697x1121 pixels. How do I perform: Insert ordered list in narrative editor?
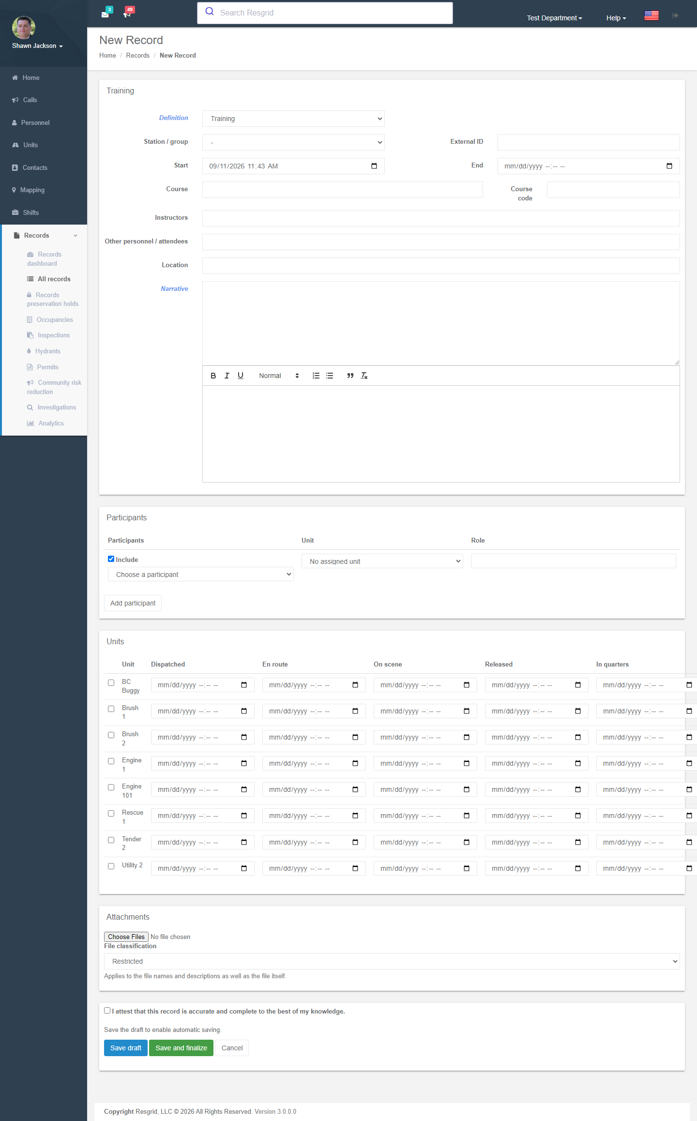point(316,376)
